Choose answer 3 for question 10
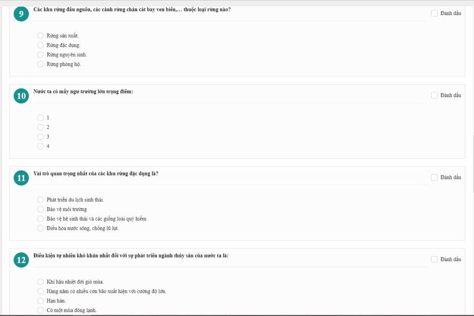Image resolution: width=474 pixels, height=316 pixels. tap(40, 136)
